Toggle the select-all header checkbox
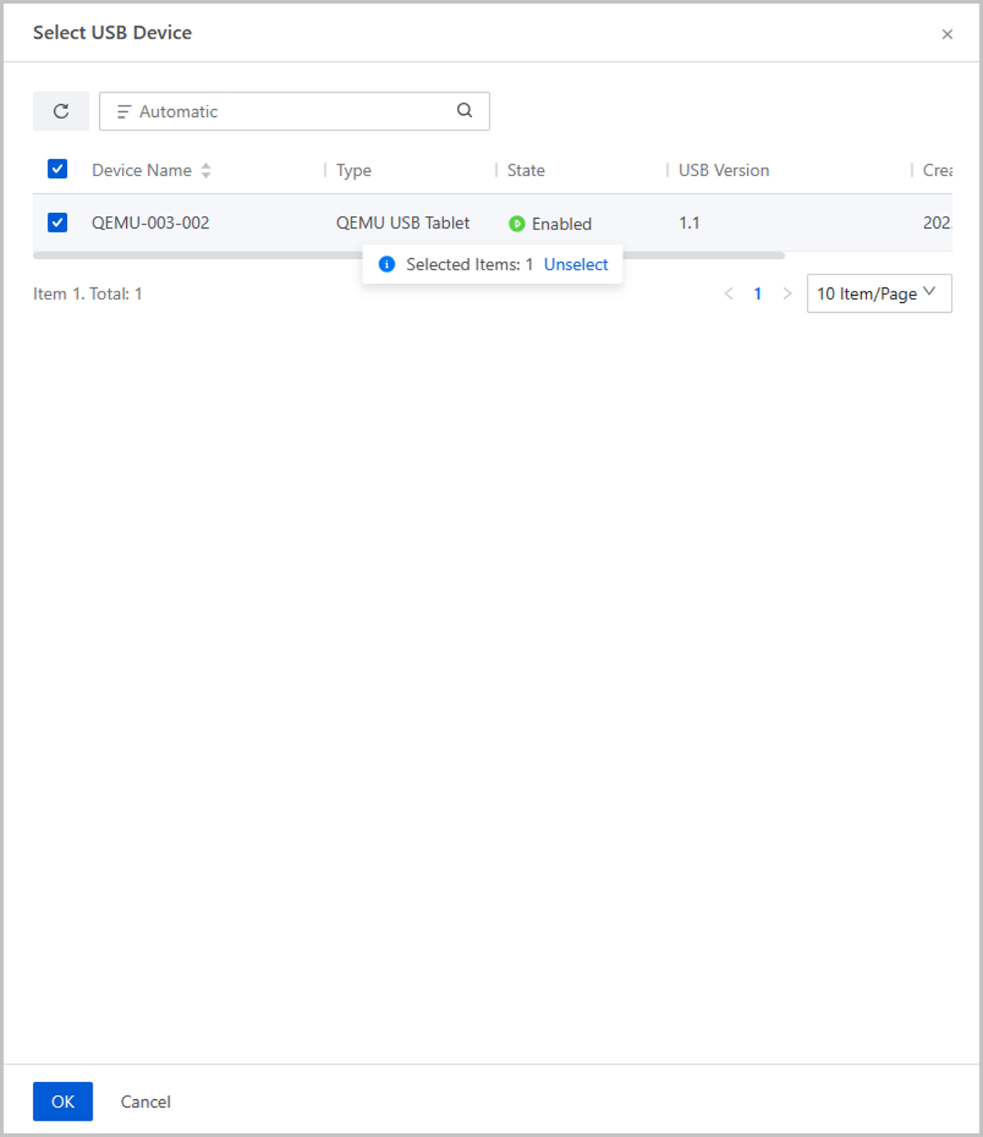 (57, 170)
